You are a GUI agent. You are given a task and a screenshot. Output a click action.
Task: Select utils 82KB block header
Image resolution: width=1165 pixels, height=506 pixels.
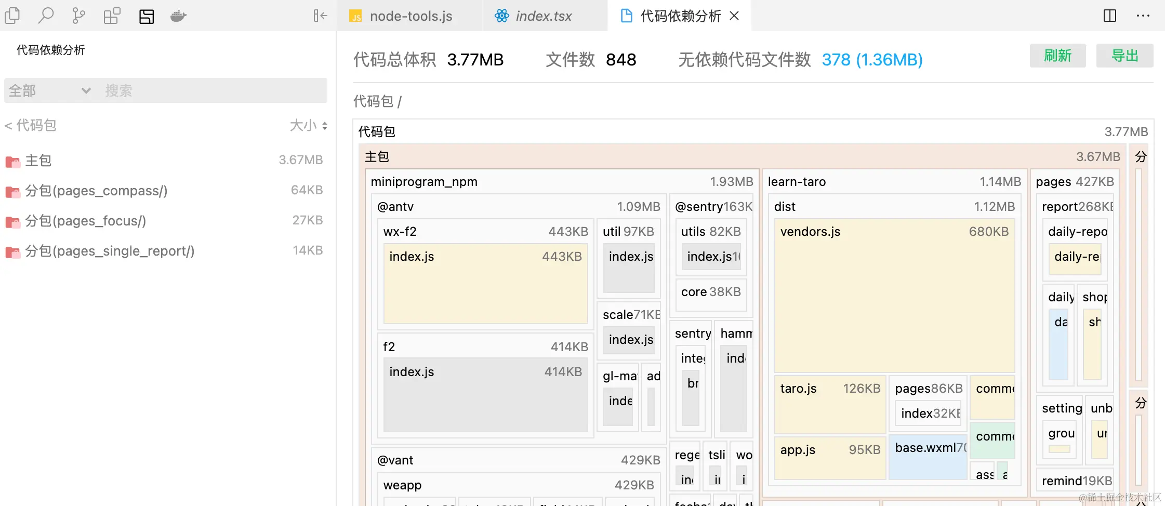(711, 231)
